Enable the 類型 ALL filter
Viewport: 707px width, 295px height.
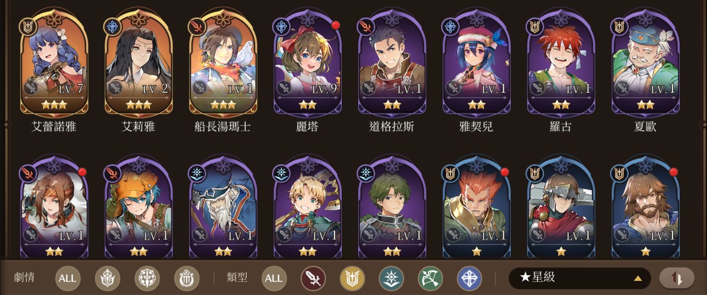point(274,278)
